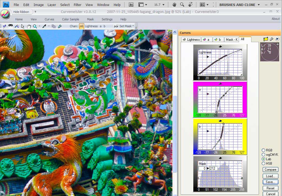The width and height of the screenshot is (282, 196).
Task: Click the Reset button
Action: pyautogui.click(x=270, y=188)
